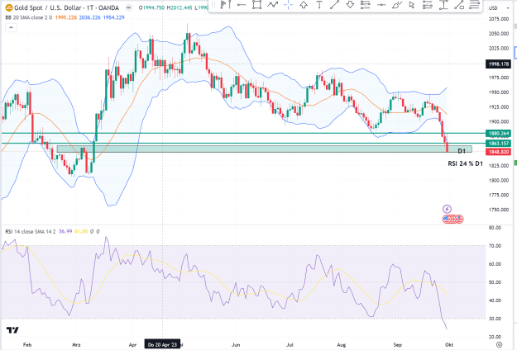The height and width of the screenshot is (350, 517).
Task: Select the info line tool
Action: point(459,5)
